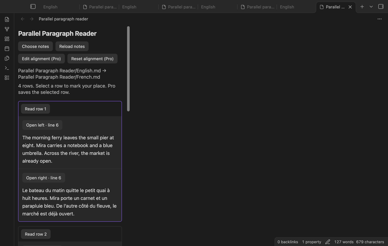388x246 pixels.
Task: Toggle the right sidebar
Action: (381, 6)
